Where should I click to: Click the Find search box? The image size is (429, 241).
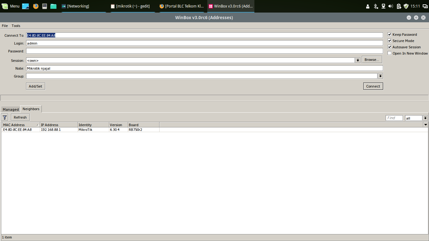point(394,118)
